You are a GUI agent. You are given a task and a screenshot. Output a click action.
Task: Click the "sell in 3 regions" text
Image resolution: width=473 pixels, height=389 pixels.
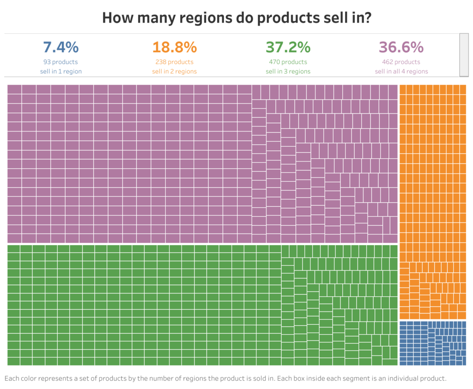coord(288,72)
